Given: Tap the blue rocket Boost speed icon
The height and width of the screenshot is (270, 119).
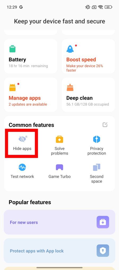Looking at the screenshot, I should [x=70, y=49].
